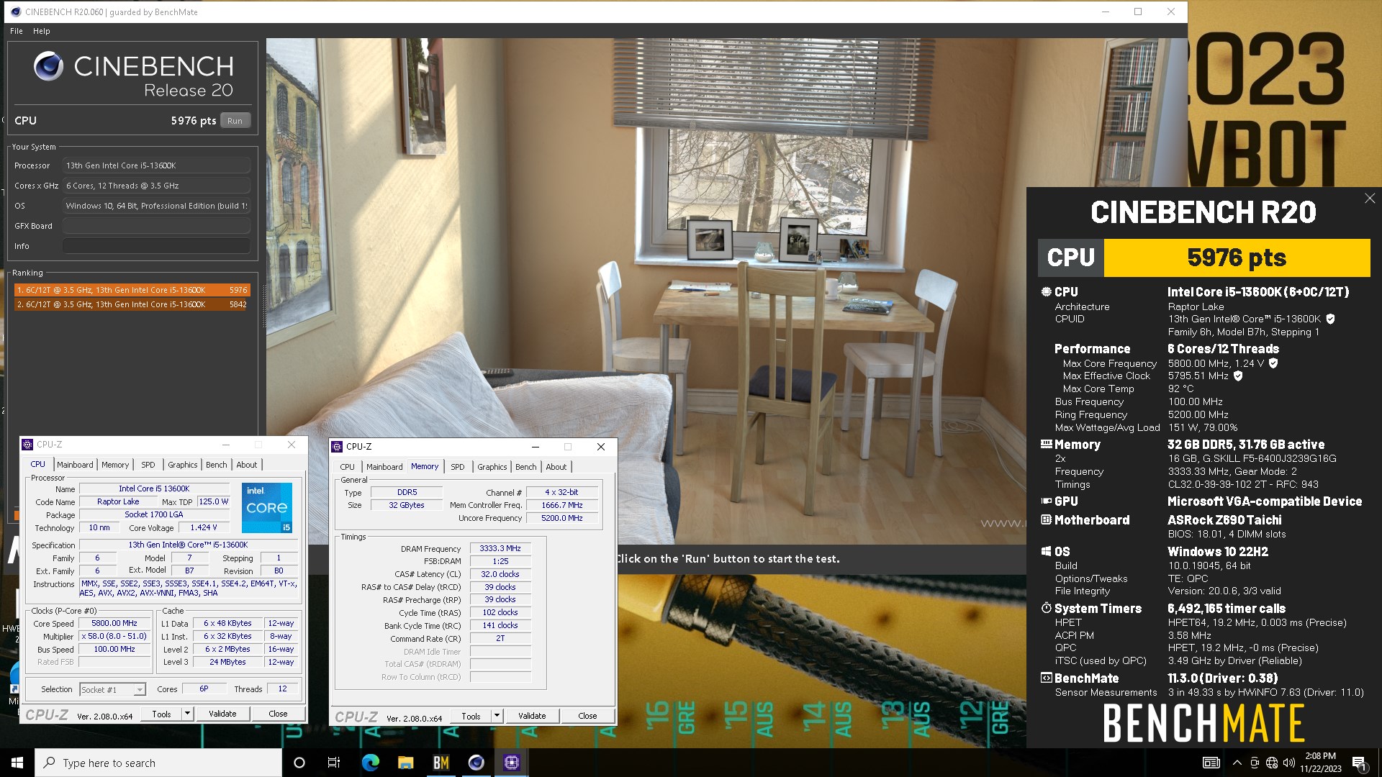Open File Explorer from the taskbar
The height and width of the screenshot is (777, 1382).
click(405, 763)
